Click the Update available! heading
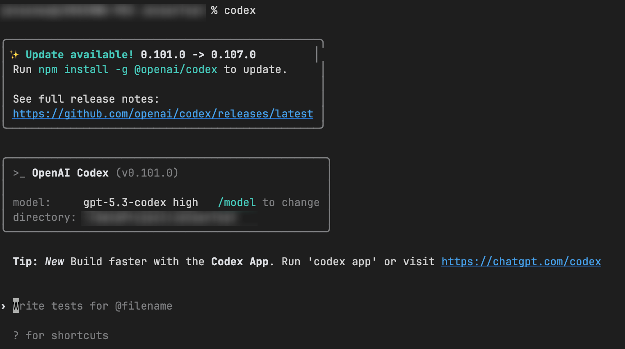The width and height of the screenshot is (625, 349). click(x=80, y=55)
